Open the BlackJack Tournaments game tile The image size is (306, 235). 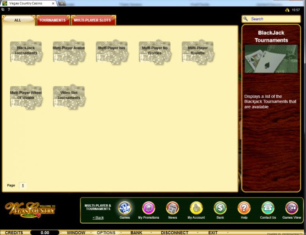tap(26, 52)
